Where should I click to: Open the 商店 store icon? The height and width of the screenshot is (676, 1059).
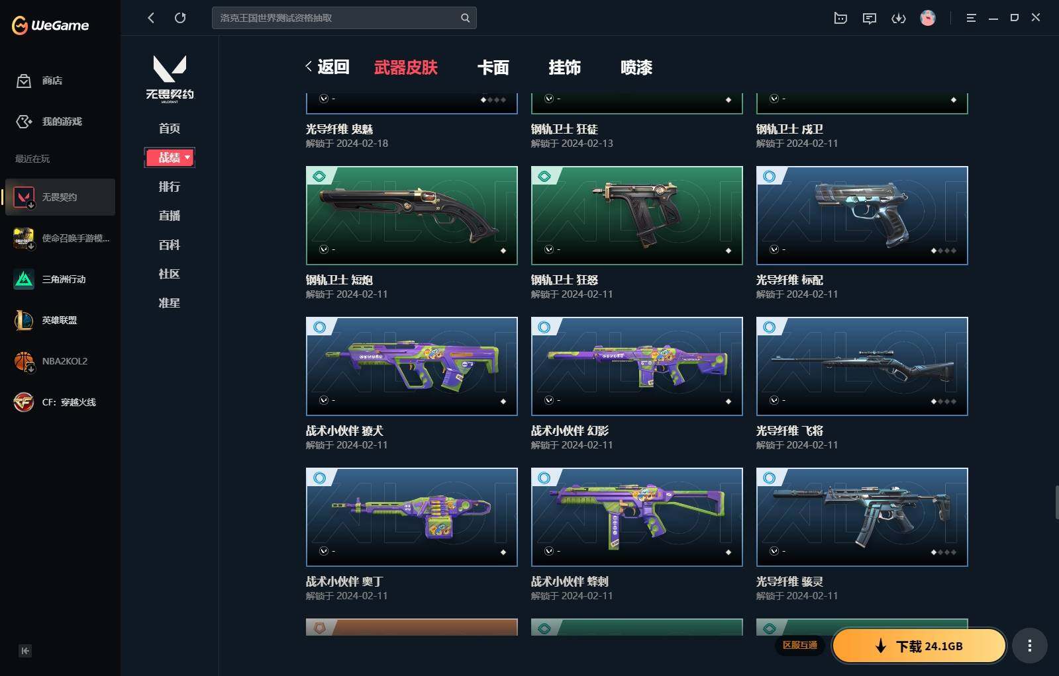[x=24, y=81]
